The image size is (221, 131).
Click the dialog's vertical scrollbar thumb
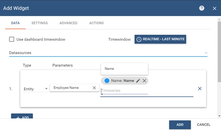click(219, 52)
